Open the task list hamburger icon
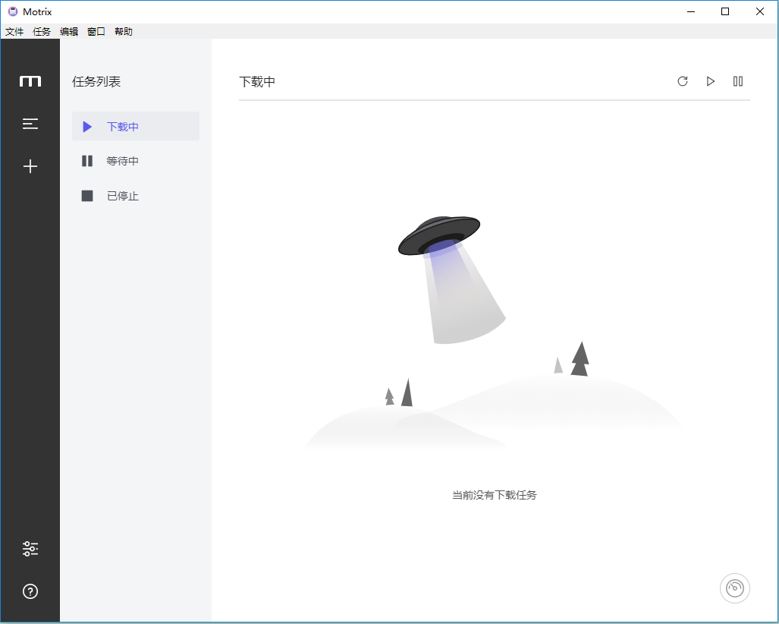This screenshot has height=624, width=779. pyautogui.click(x=30, y=124)
